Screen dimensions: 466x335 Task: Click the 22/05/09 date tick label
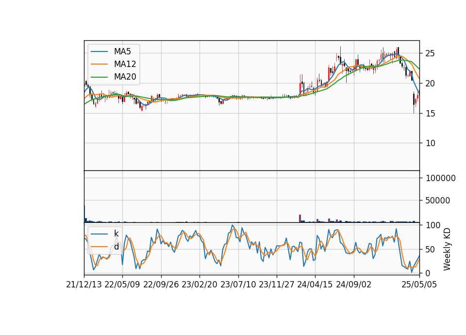tap(122, 285)
